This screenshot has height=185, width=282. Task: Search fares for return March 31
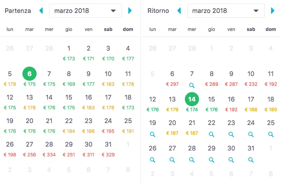point(251,160)
